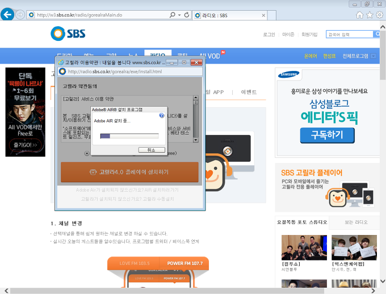Click the SBS logo

coord(68,33)
